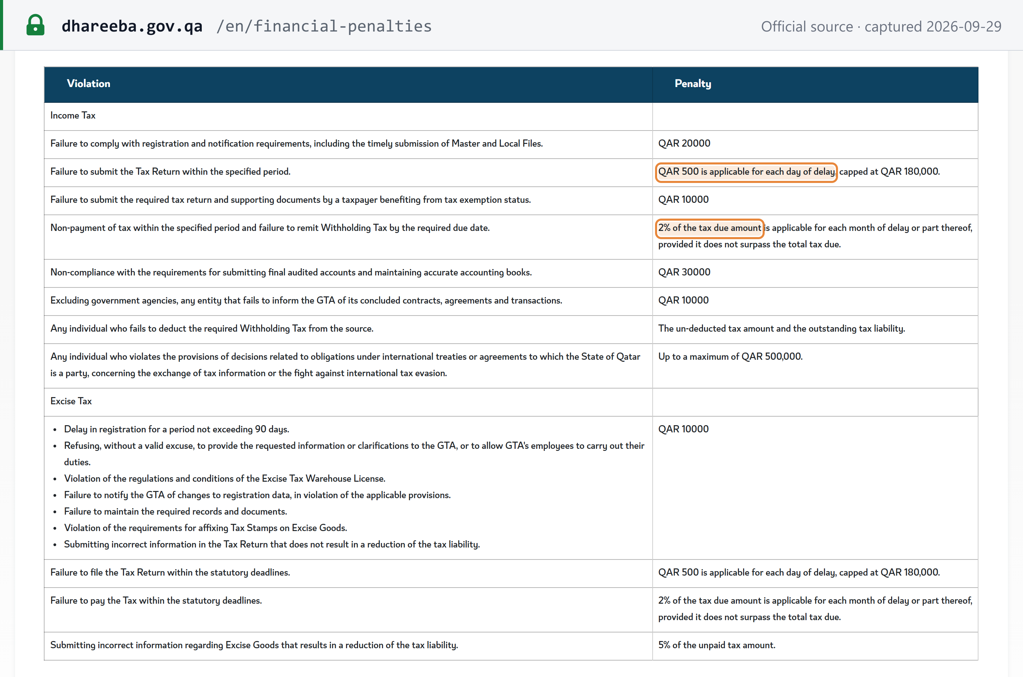Click the /en/financial-penalties URL path
This screenshot has width=1023, height=677.
pyautogui.click(x=324, y=26)
